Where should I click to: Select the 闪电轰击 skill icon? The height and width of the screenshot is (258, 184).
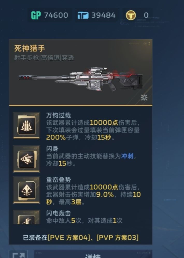click(26, 217)
